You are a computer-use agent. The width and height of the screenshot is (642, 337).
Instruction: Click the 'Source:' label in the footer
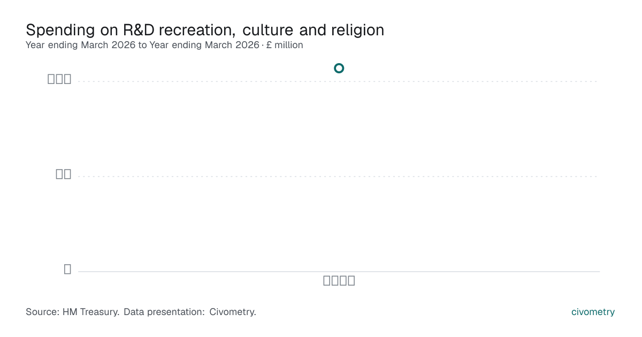point(43,312)
